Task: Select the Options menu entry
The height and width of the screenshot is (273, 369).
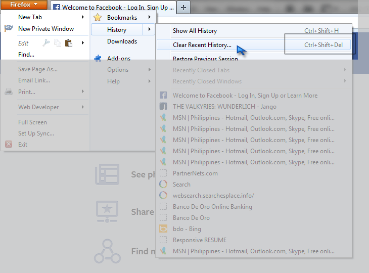Action: coord(118,70)
